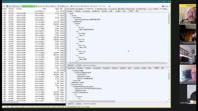198x111 pixels.
Task: Click the Browse toolbar button
Action: (x=65, y=6)
